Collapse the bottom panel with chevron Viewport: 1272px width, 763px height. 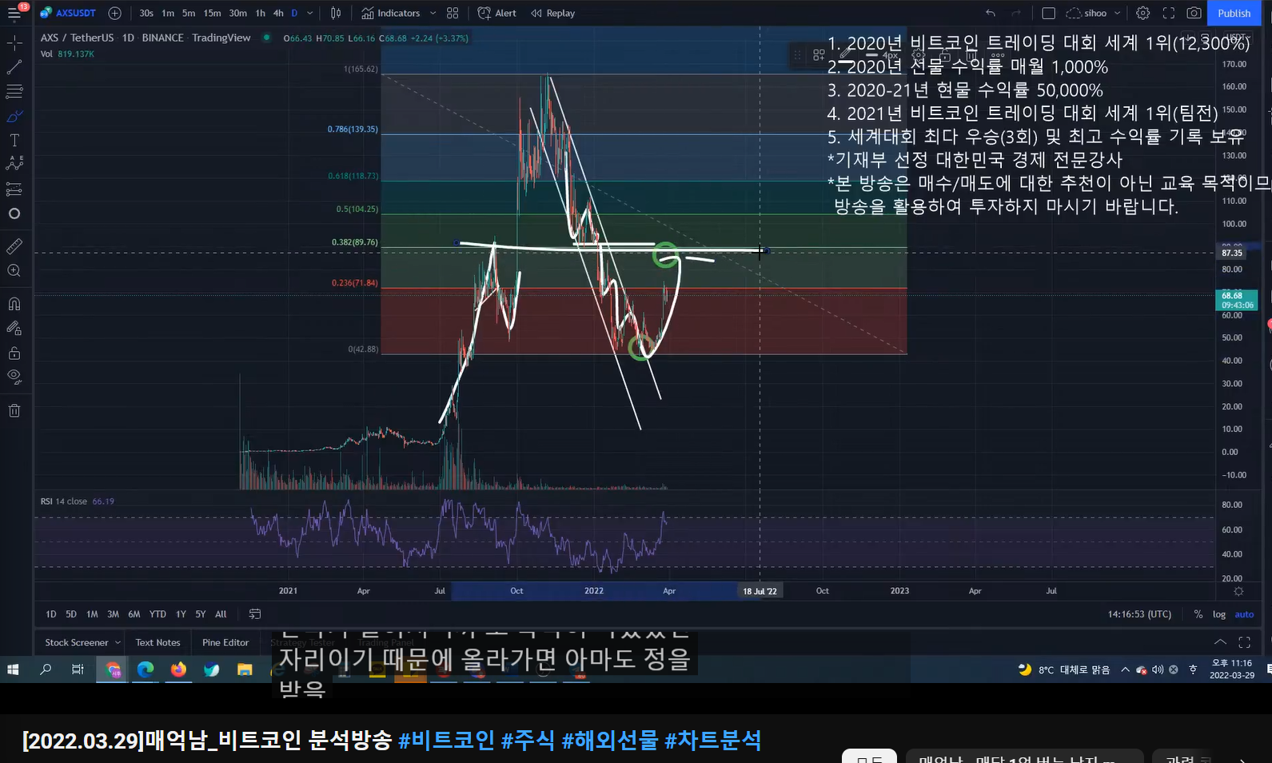coord(1220,642)
